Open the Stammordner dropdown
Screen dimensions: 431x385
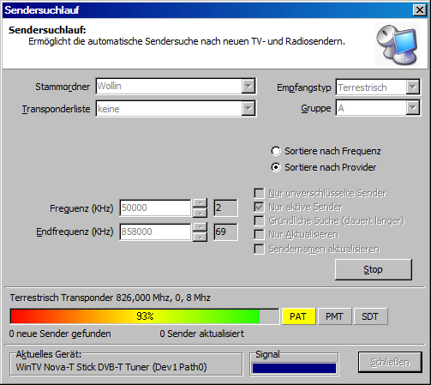[x=248, y=86]
